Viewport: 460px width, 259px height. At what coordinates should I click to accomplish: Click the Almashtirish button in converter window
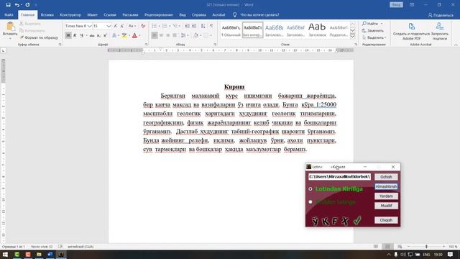(x=386, y=186)
